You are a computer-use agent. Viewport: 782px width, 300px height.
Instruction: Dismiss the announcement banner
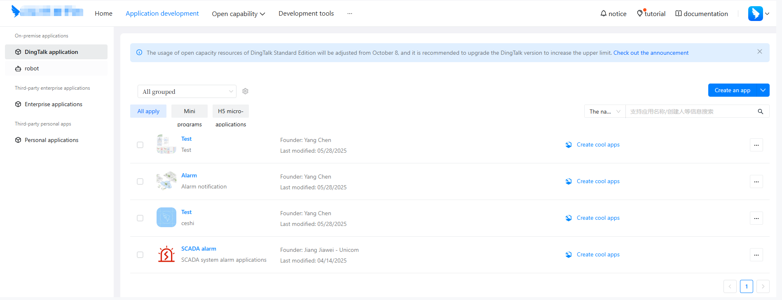point(759,52)
